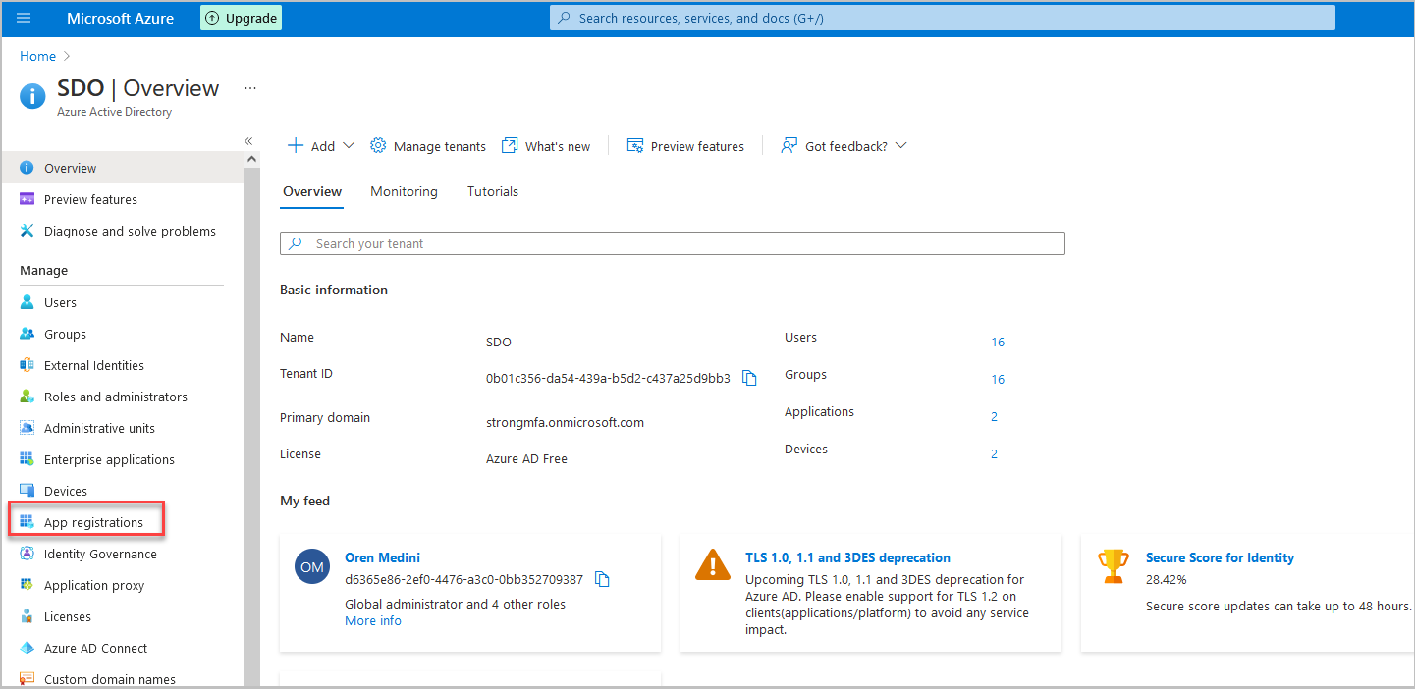Click the Application proxy icon
Image resolution: width=1415 pixels, height=689 pixels.
click(27, 585)
